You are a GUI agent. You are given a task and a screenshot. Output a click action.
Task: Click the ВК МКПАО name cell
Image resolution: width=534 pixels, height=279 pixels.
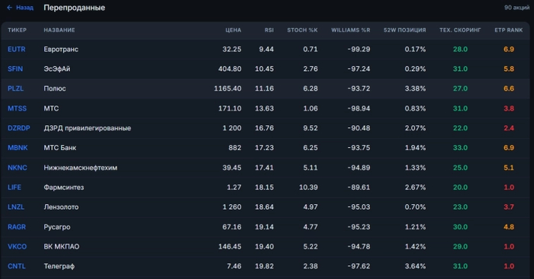click(61, 246)
